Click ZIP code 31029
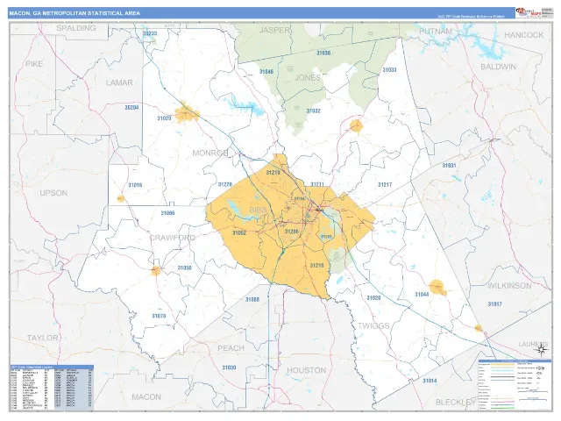Viewport: 561px width, 421px height. coord(164,118)
